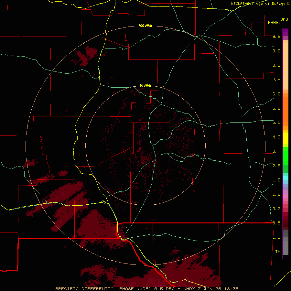This screenshot has height=291, width=291.
Task: Click the 9.8 value on the color scale
Action: [276, 36]
